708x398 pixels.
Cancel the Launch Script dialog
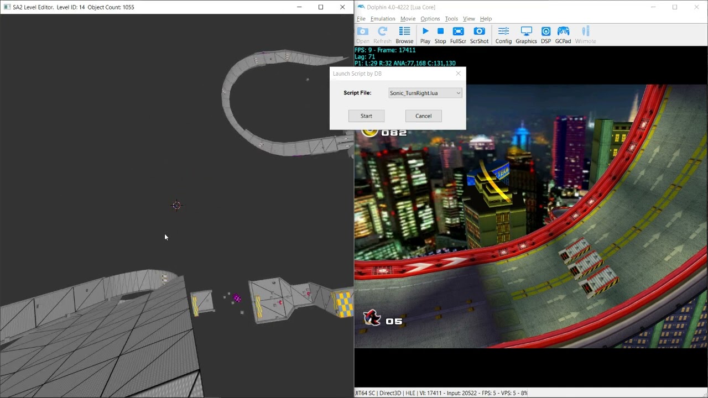point(423,116)
